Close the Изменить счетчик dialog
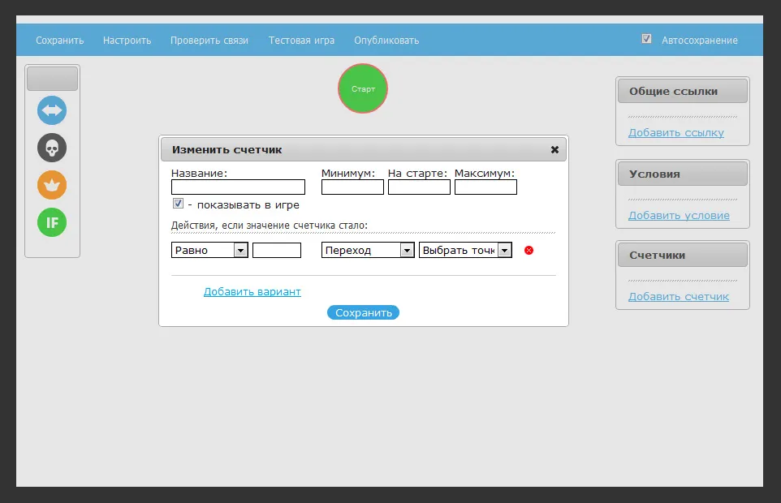Screen dimensions: 781x503 554,150
